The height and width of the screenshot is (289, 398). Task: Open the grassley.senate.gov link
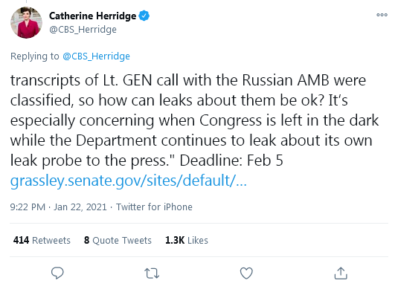pyautogui.click(x=129, y=181)
